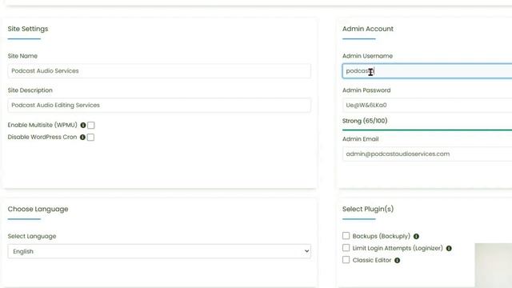The image size is (512, 288).
Task: Tick the Classic Editor checkbox
Action: pos(346,259)
